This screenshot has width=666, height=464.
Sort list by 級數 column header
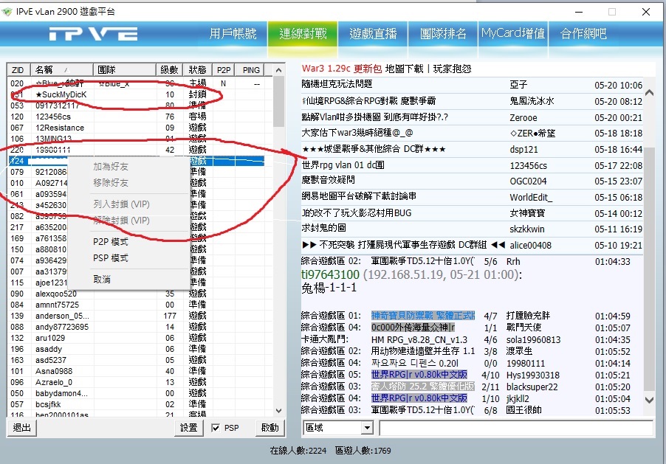[169, 69]
